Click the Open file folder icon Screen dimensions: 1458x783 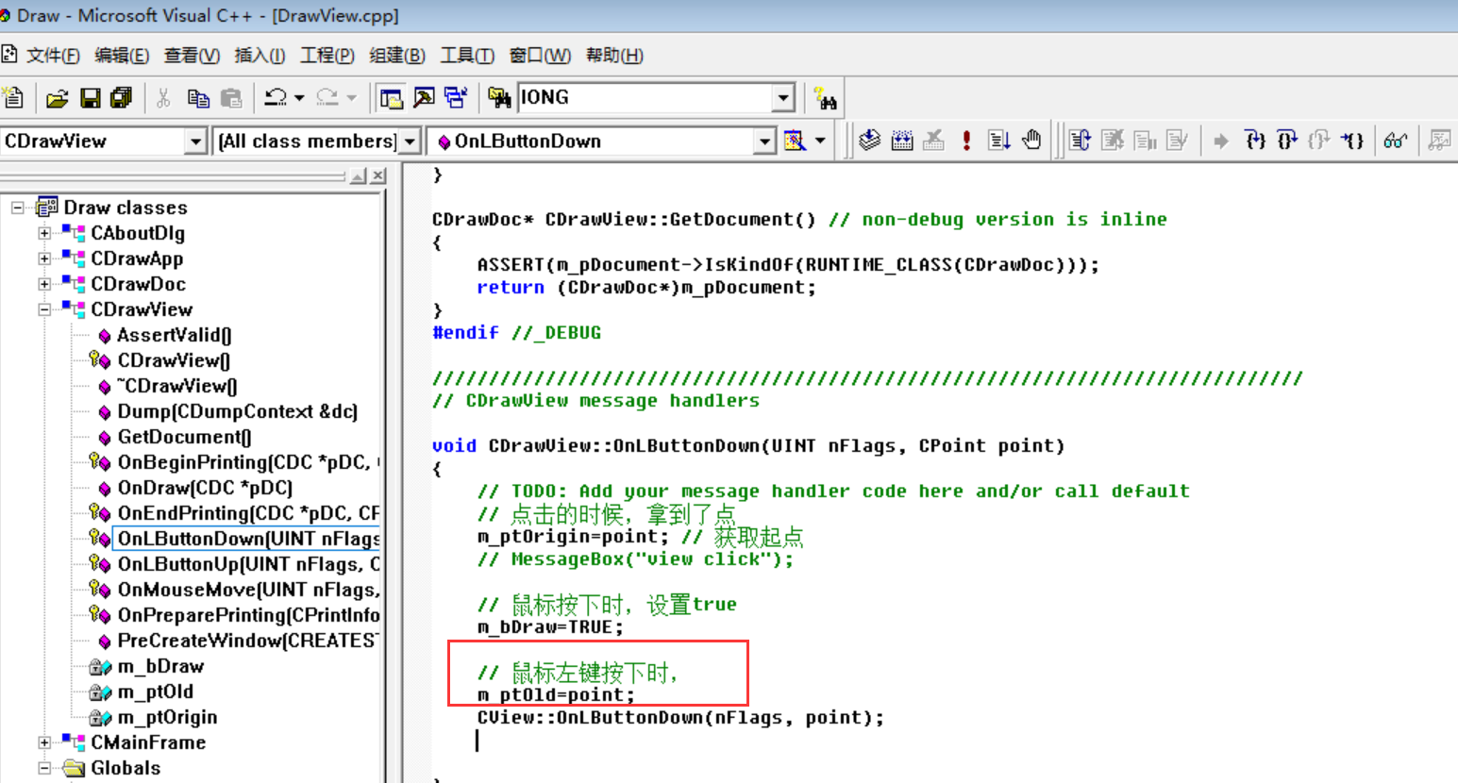click(58, 97)
